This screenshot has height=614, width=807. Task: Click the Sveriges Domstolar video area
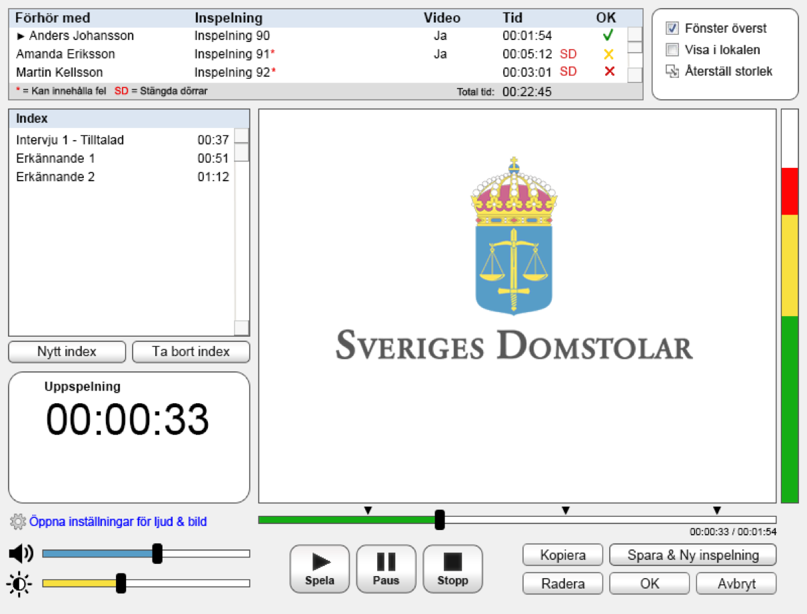coord(518,306)
